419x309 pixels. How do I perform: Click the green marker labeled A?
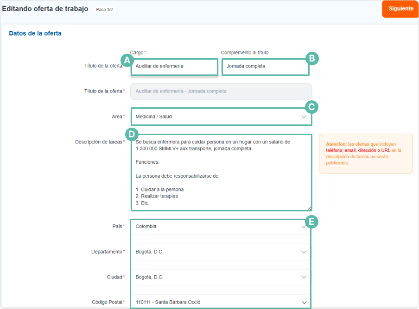127,60
